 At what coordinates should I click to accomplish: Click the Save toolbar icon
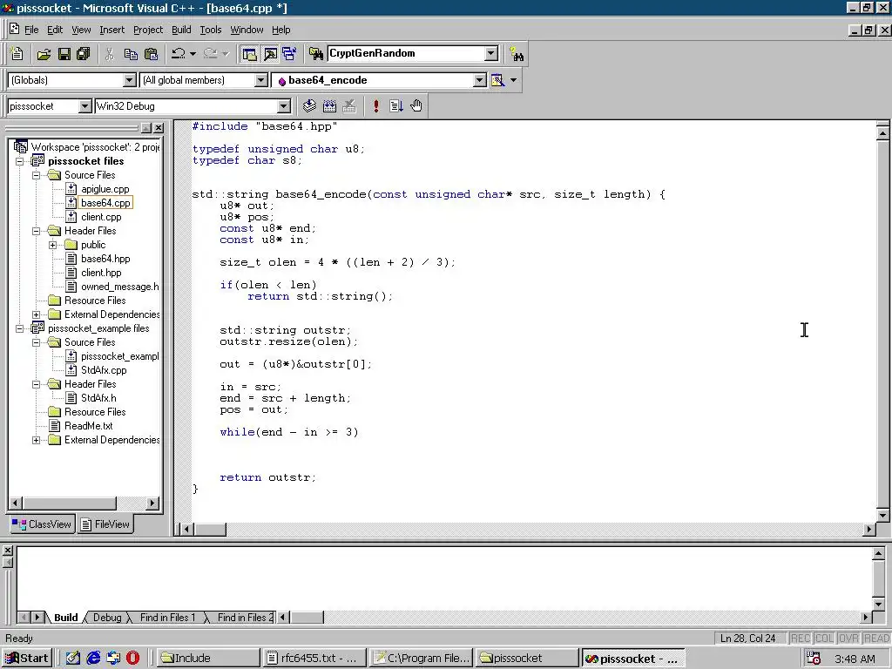[x=64, y=54]
